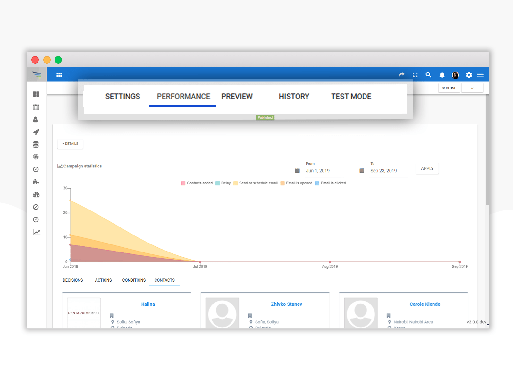Image resolution: width=513 pixels, height=385 pixels.
Task: Toggle Email is clicked legend item
Action: pos(331,183)
